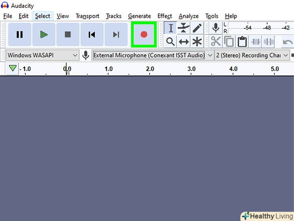The width and height of the screenshot is (294, 221).
Task: Select the Multi-Tool asterisk icon
Action: click(x=197, y=42)
